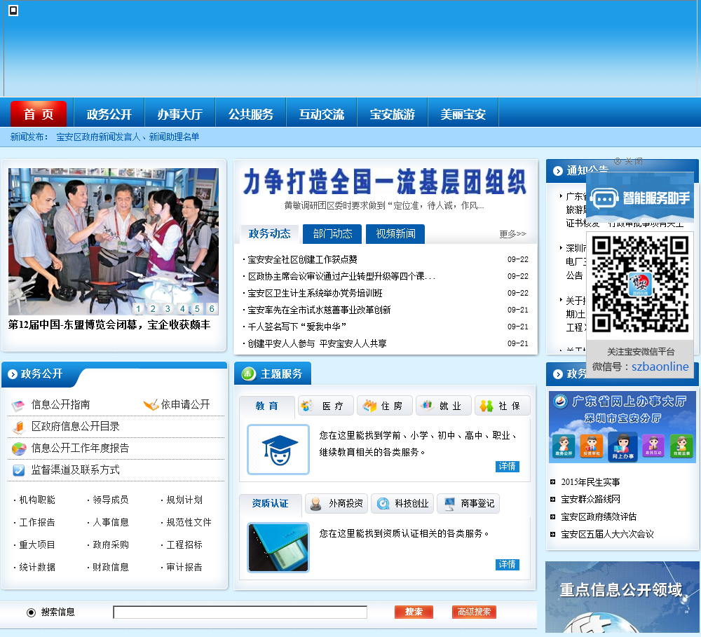Click the WeChat QR code image
The height and width of the screenshot is (637, 701).
point(640,285)
